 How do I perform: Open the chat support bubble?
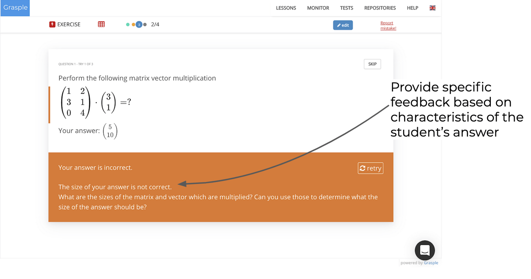(424, 250)
